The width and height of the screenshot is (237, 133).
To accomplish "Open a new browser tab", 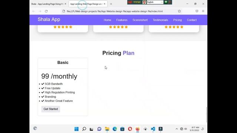I will tap(111, 4).
